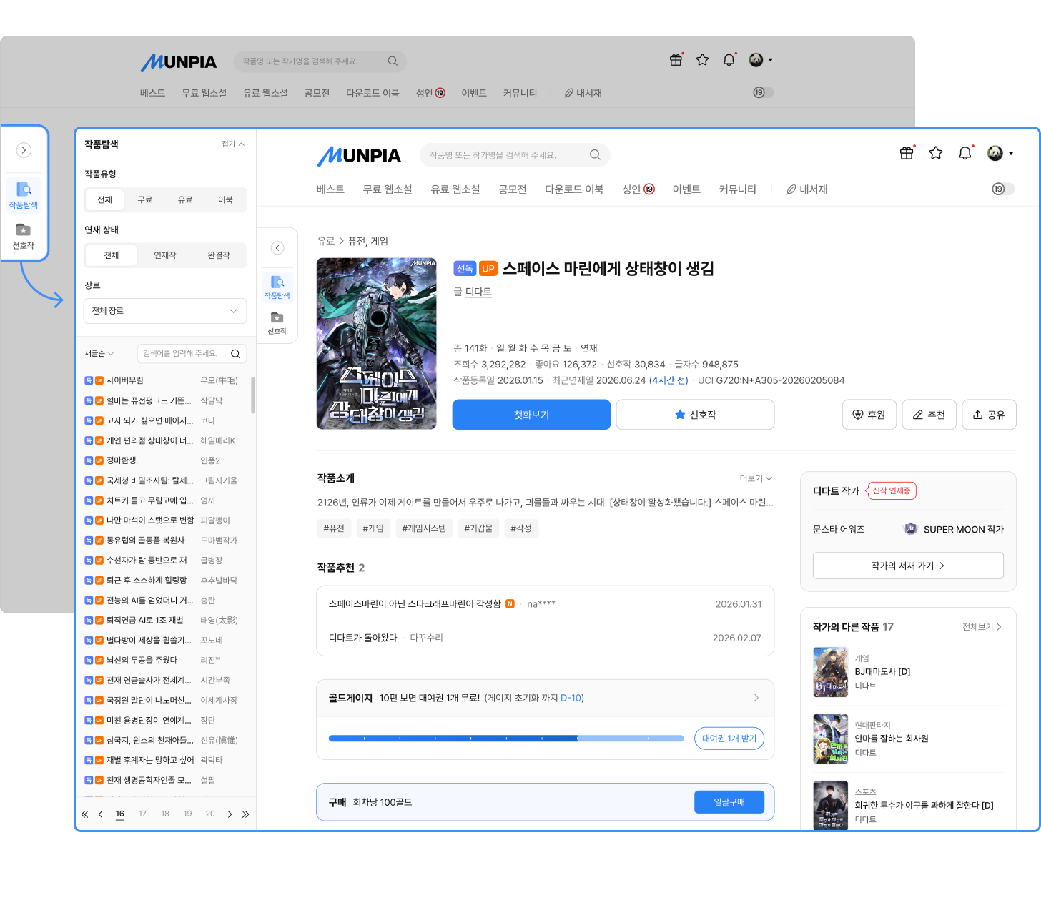Viewport: 1041px width, 918px height.
Task: Select 무료 work type filter
Action: (145, 199)
